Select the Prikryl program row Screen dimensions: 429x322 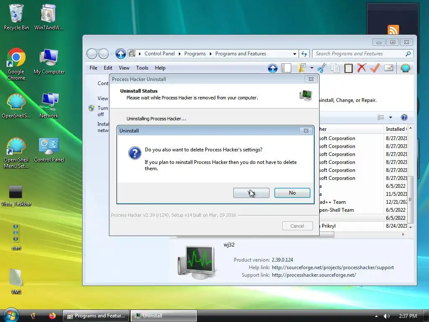(363, 226)
